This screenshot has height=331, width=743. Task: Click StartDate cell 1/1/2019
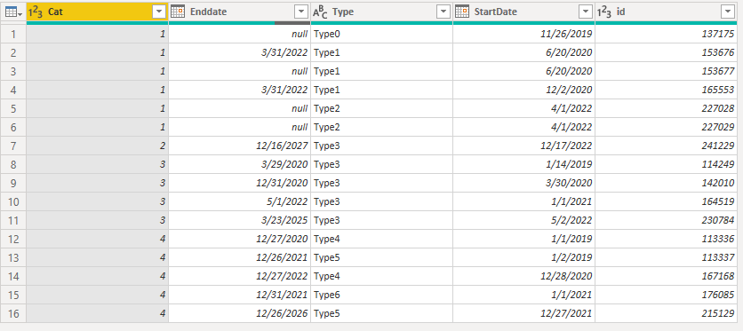[x=523, y=239]
